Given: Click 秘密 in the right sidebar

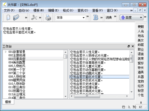Looking at the screenshot, I should [141, 90].
